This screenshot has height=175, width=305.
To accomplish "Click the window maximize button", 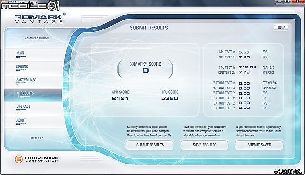I will pos(287,2).
